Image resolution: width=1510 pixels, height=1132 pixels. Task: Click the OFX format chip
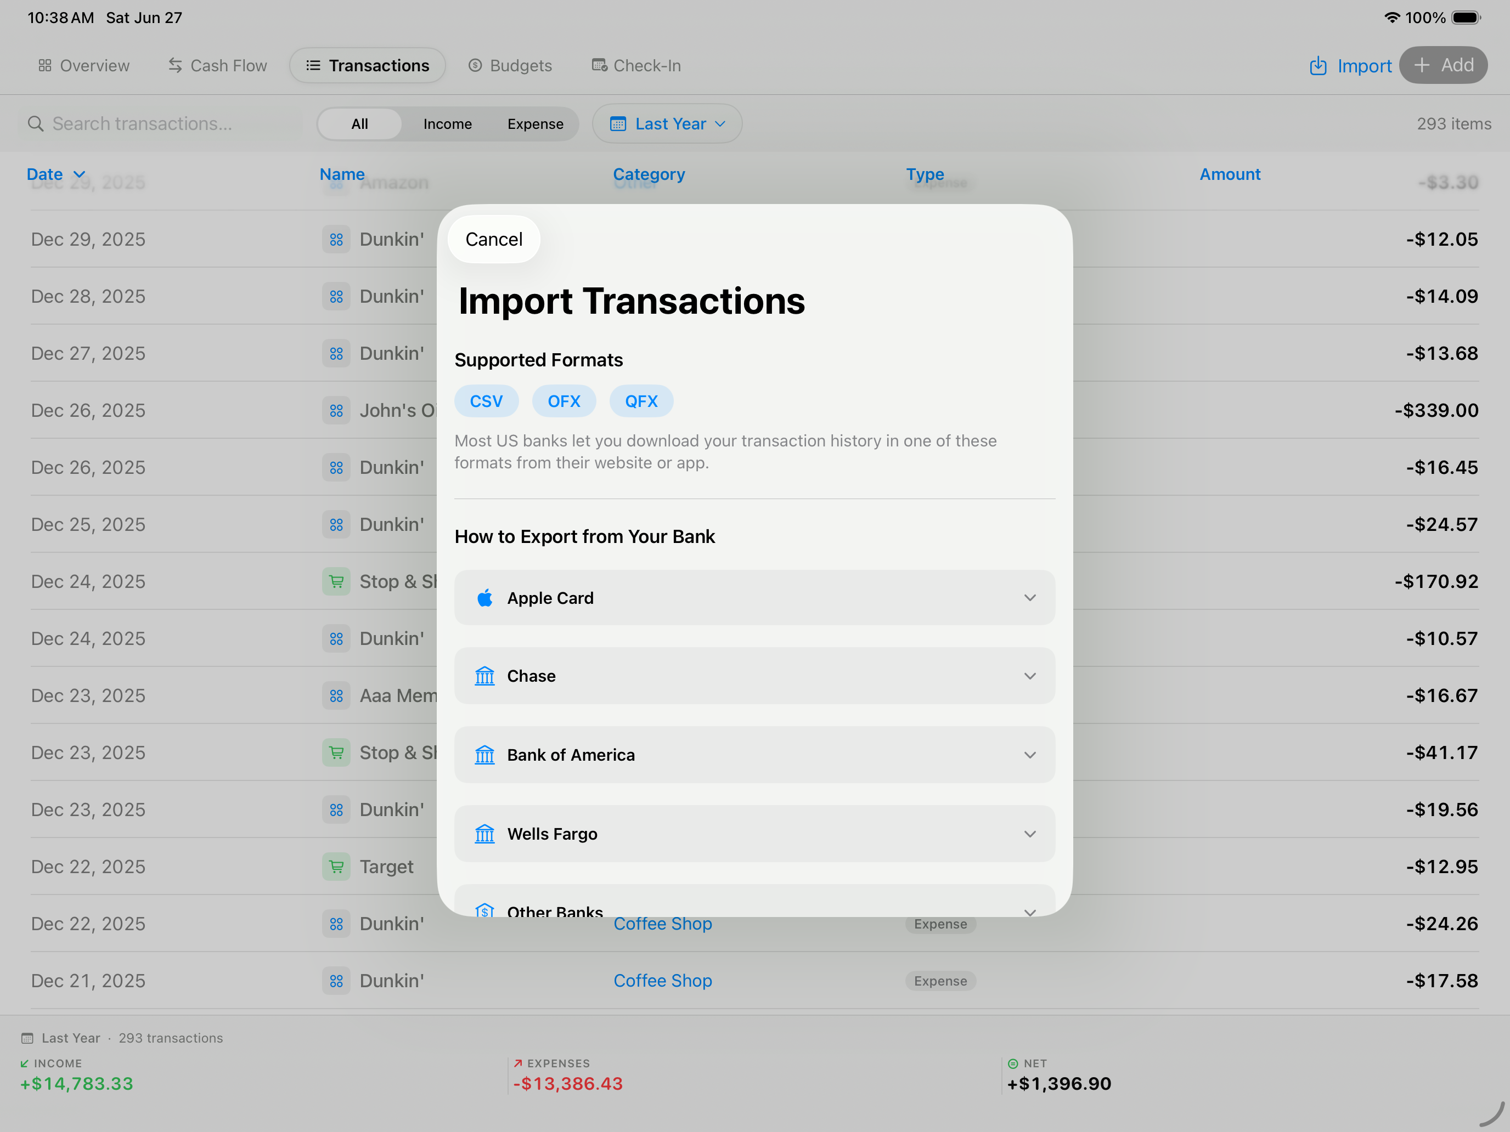pos(564,401)
